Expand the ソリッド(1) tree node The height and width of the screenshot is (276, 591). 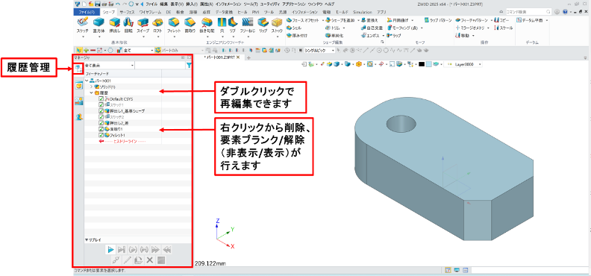tap(91, 87)
